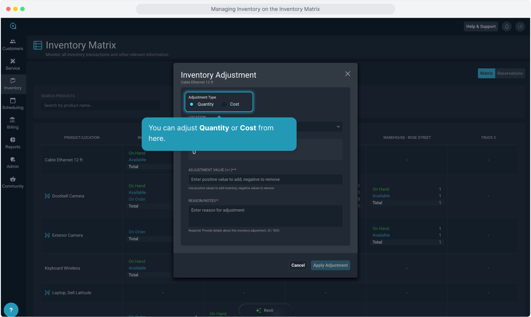The height and width of the screenshot is (317, 531).
Task: Click the blue help question mark bubble
Action: point(11,310)
